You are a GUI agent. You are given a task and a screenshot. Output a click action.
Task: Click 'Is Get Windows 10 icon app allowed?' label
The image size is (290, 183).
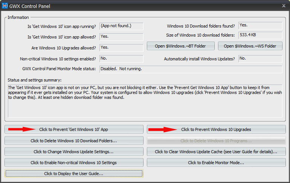point(62,37)
